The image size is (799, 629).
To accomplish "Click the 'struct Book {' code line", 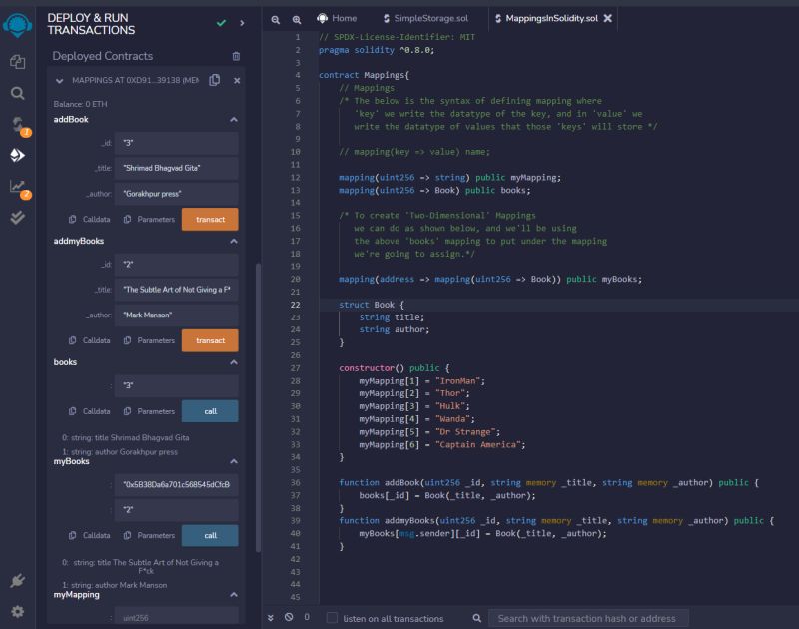I will [371, 305].
